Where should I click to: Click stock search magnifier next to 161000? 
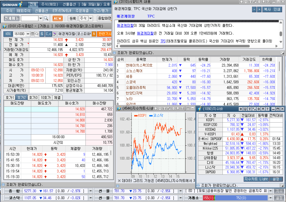point(37,34)
